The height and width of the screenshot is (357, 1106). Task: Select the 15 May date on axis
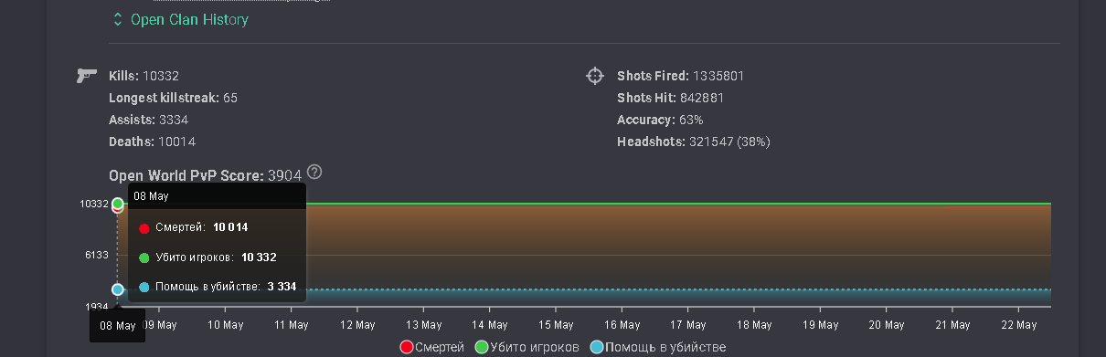click(x=556, y=325)
